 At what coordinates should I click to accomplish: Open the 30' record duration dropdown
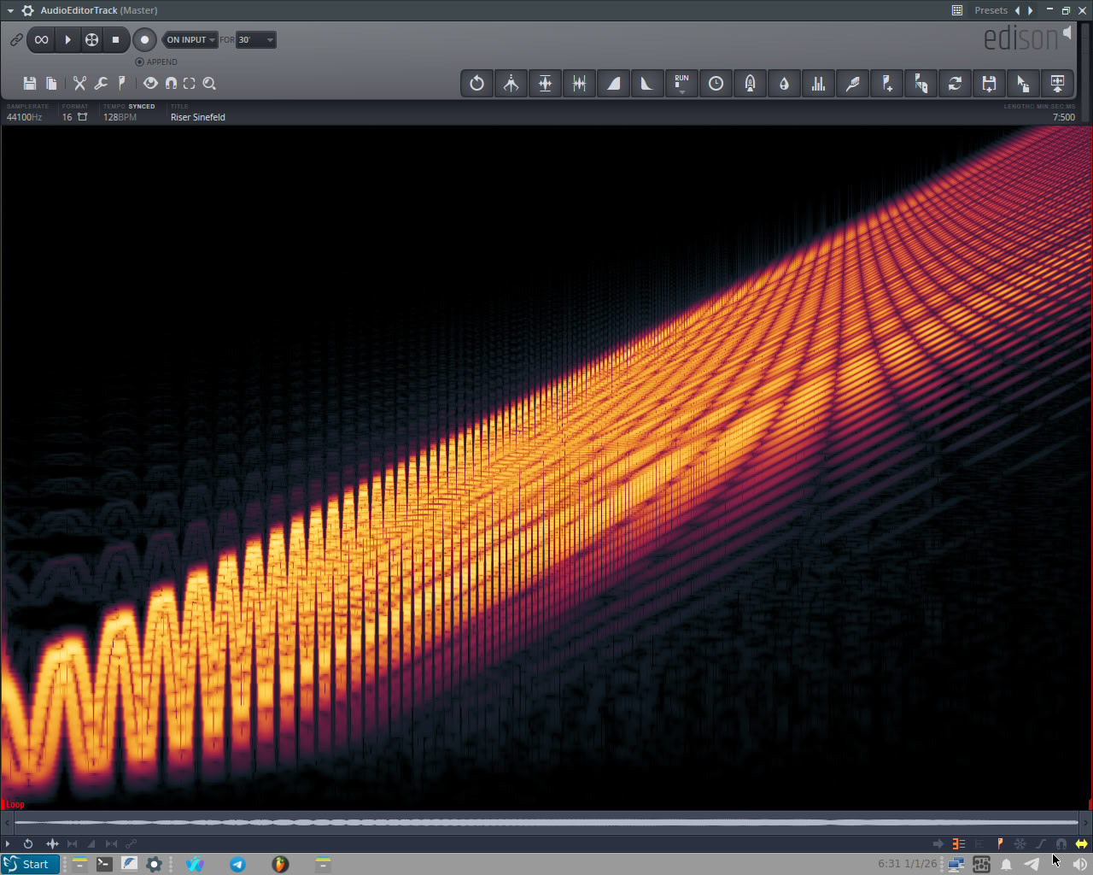(256, 39)
